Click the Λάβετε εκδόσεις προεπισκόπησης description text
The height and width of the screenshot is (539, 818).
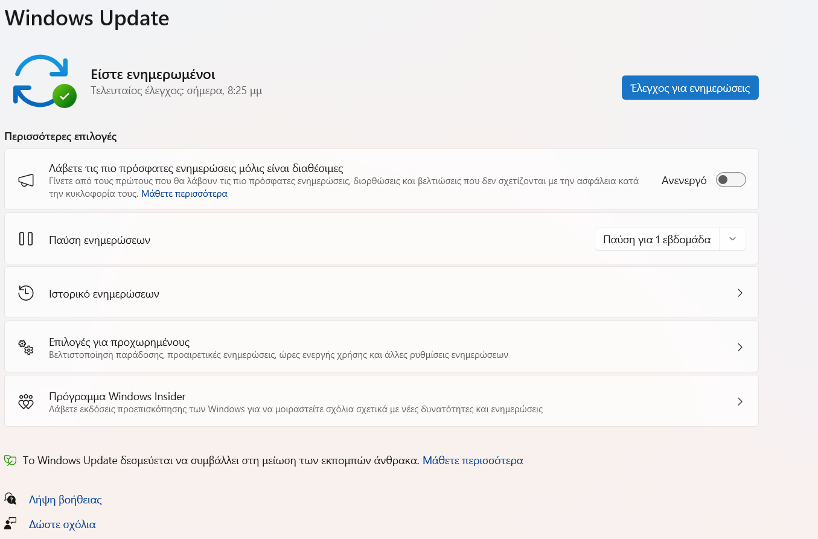click(x=296, y=409)
